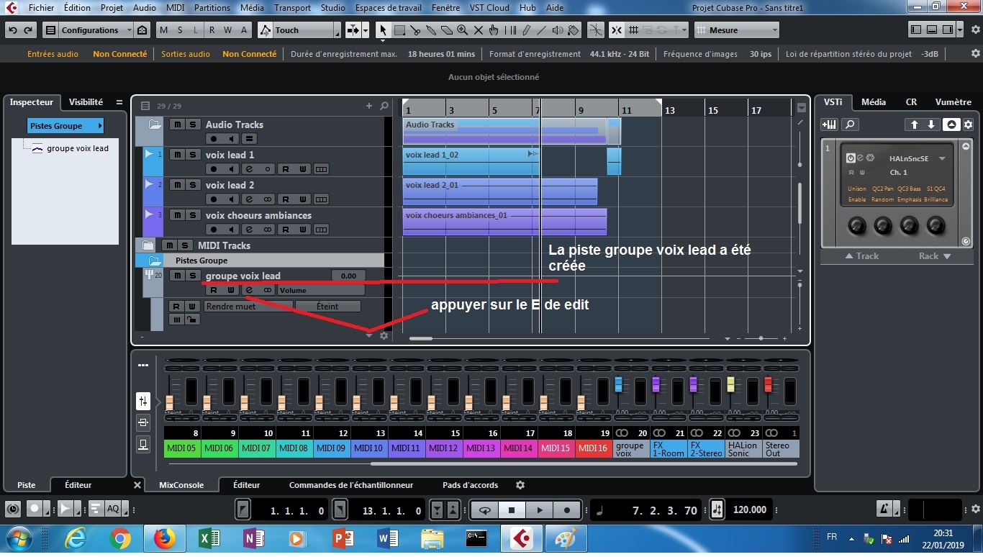Redo with the redo arrow icon

click(28, 30)
